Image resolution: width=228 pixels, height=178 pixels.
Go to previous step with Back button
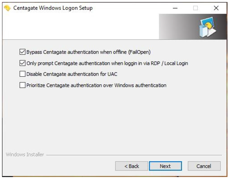pos(132,166)
